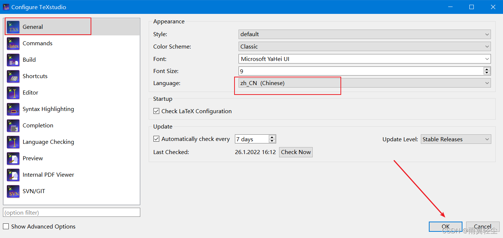Decrease the Font Size value

pos(487,73)
